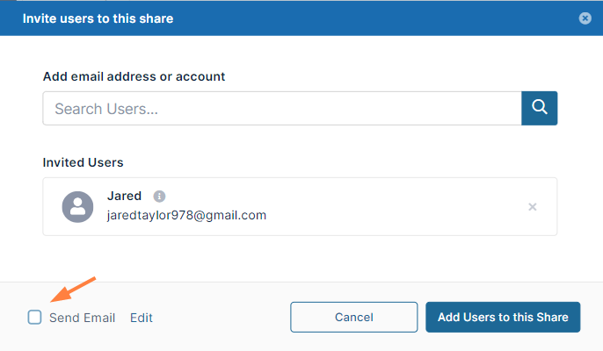Click Jared's profile avatar icon
The height and width of the screenshot is (351, 603).
click(x=77, y=206)
